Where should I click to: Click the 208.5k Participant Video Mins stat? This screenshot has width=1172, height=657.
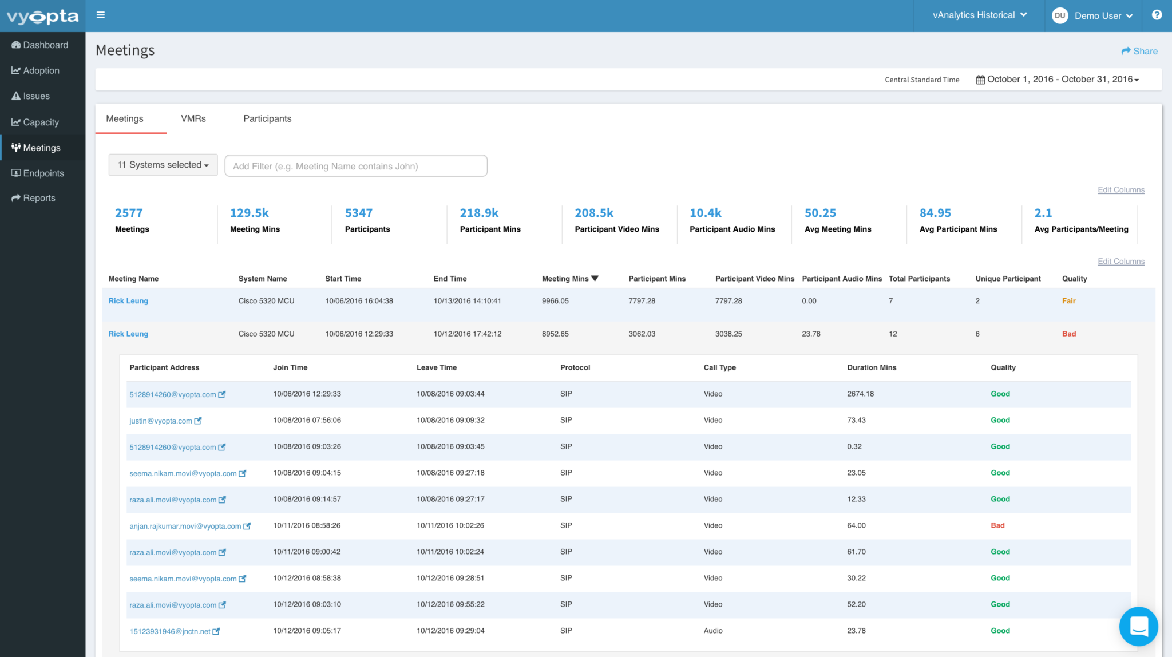pyautogui.click(x=616, y=220)
